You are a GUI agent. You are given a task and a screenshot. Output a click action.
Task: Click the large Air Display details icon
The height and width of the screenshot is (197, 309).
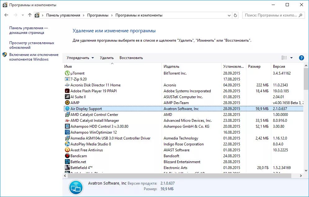coord(76,187)
